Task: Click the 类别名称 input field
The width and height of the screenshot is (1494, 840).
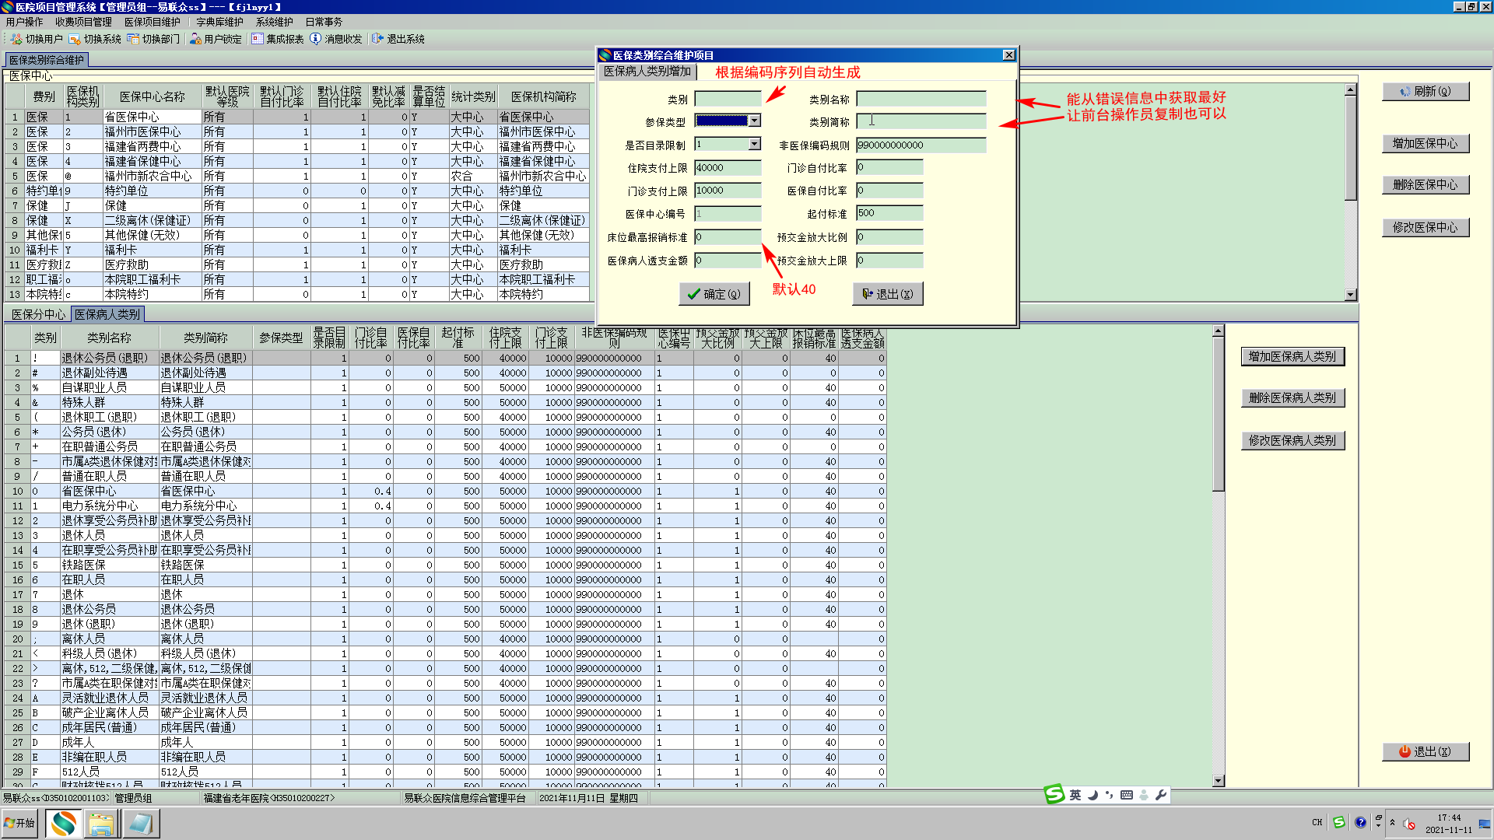Action: (921, 99)
